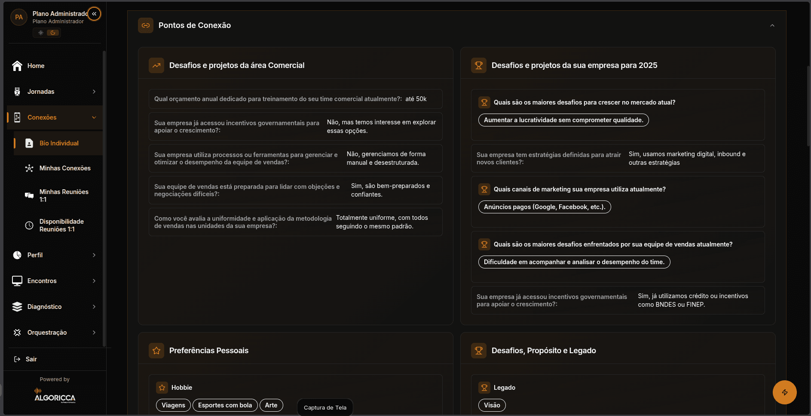Expand the Encontros submenu chevron
Screen dimensions: 811x416
coord(94,281)
